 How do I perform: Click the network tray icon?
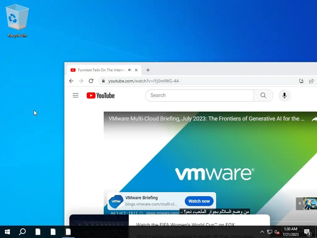[x=270, y=232]
